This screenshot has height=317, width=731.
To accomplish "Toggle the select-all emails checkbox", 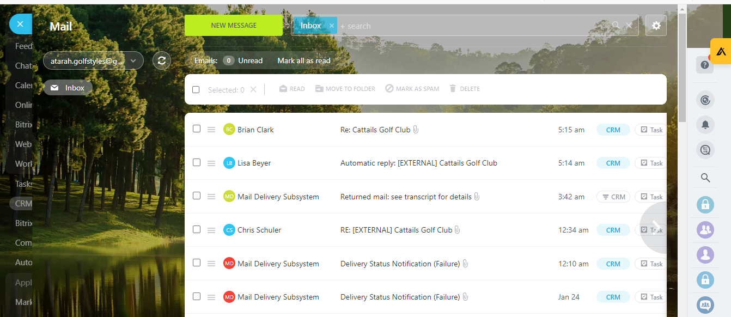I will [x=196, y=89].
